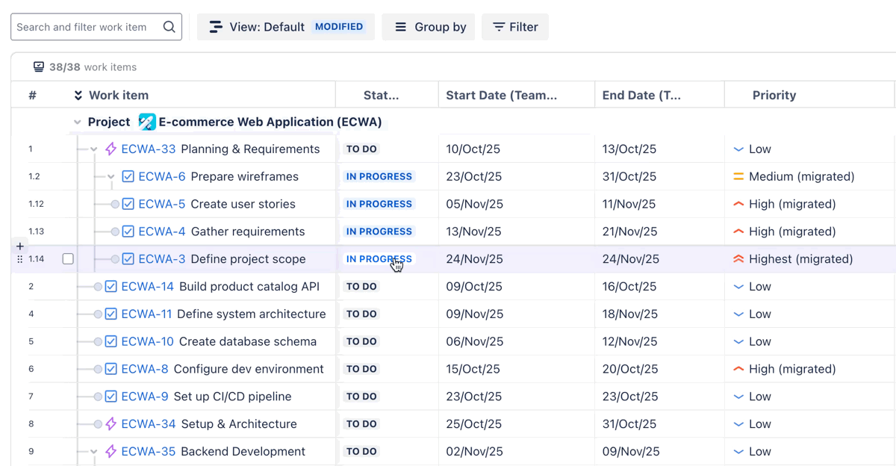The width and height of the screenshot is (896, 466).
Task: Change the In Progress status of ECWA-3
Action: pyautogui.click(x=379, y=259)
